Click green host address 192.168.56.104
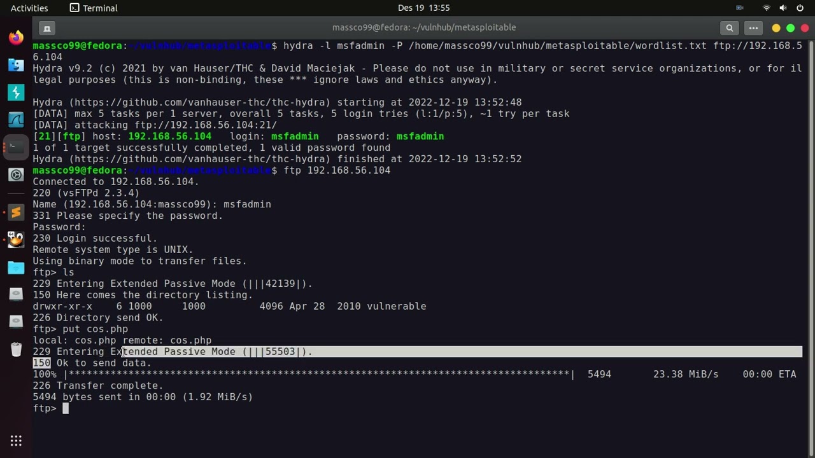 pyautogui.click(x=170, y=137)
